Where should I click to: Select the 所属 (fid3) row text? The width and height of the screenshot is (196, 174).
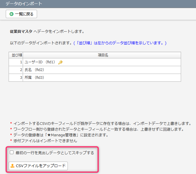click(x=34, y=78)
